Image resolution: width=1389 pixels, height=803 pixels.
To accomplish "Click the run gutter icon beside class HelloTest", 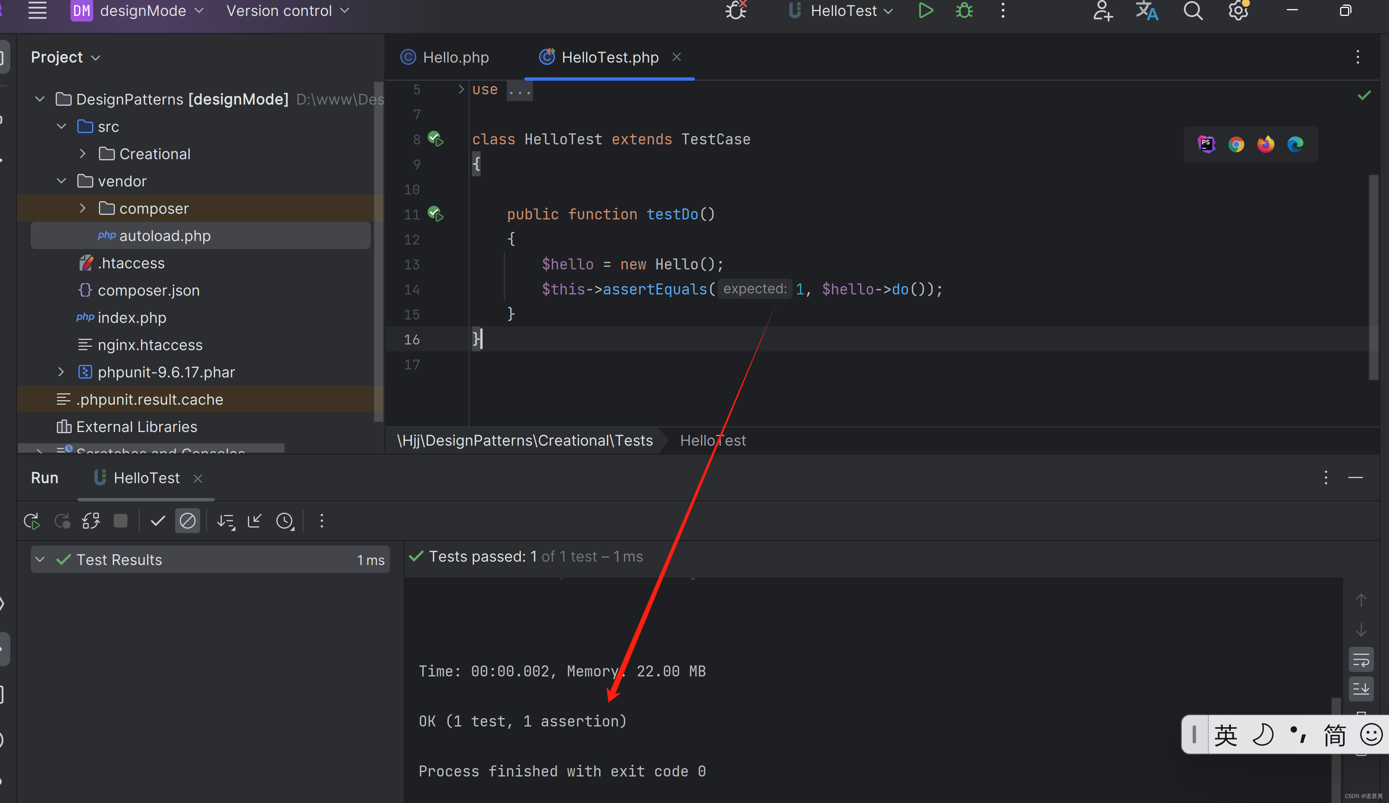I will (436, 138).
